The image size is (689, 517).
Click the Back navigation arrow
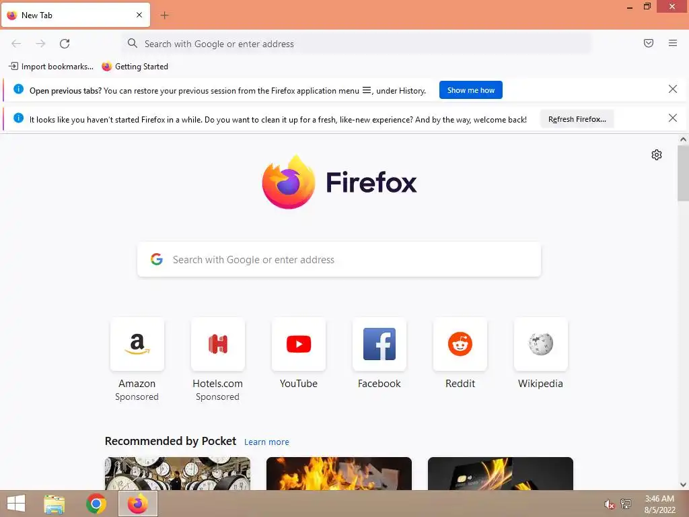point(16,44)
